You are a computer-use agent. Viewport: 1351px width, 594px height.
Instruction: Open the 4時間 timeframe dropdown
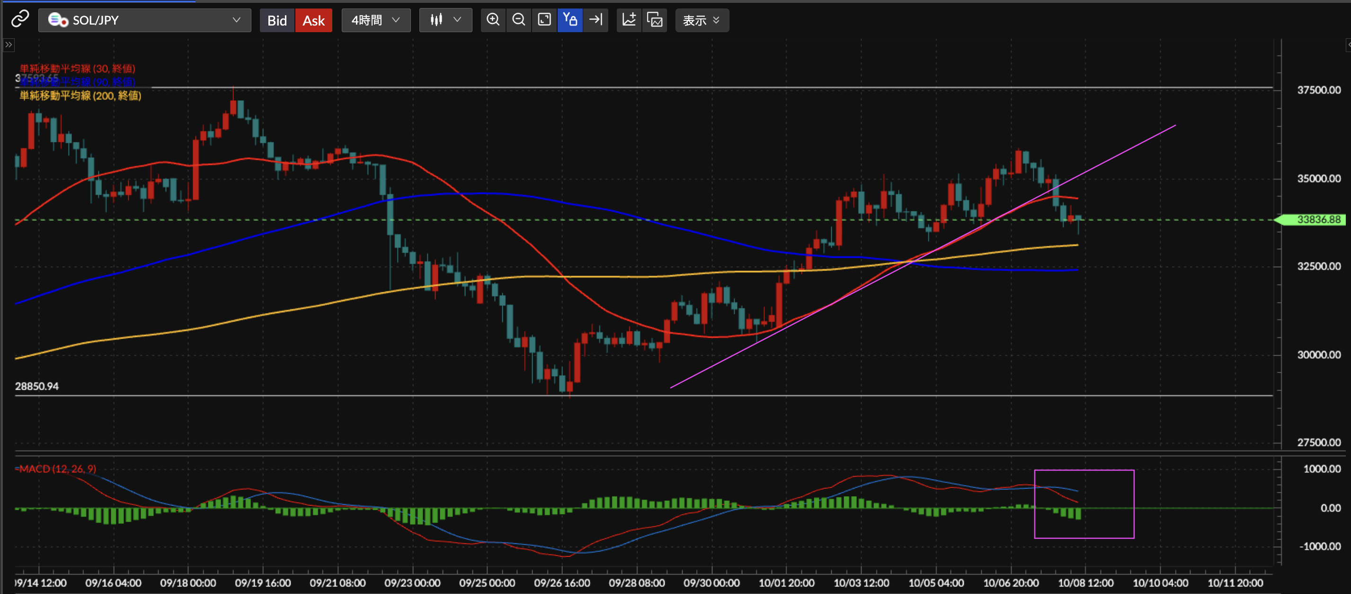coord(375,20)
